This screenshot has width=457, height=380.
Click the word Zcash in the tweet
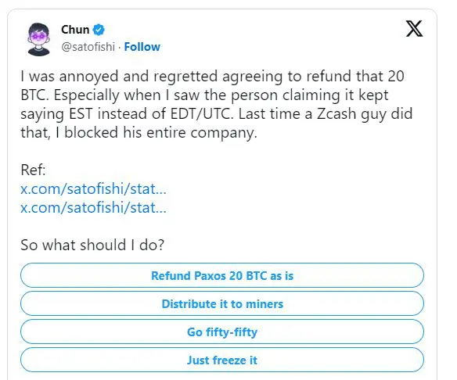point(336,113)
